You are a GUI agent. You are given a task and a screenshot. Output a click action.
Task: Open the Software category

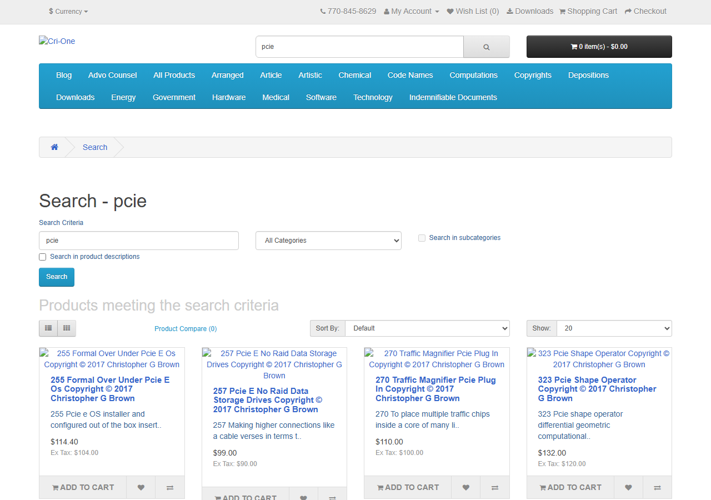pyautogui.click(x=321, y=97)
